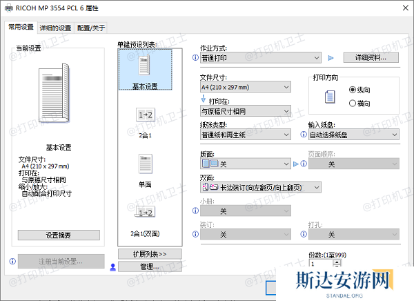This screenshot has height=301, width=414.
Task: Open the 文件尺寸 A4 dropdown
Action: pyautogui.click(x=246, y=87)
